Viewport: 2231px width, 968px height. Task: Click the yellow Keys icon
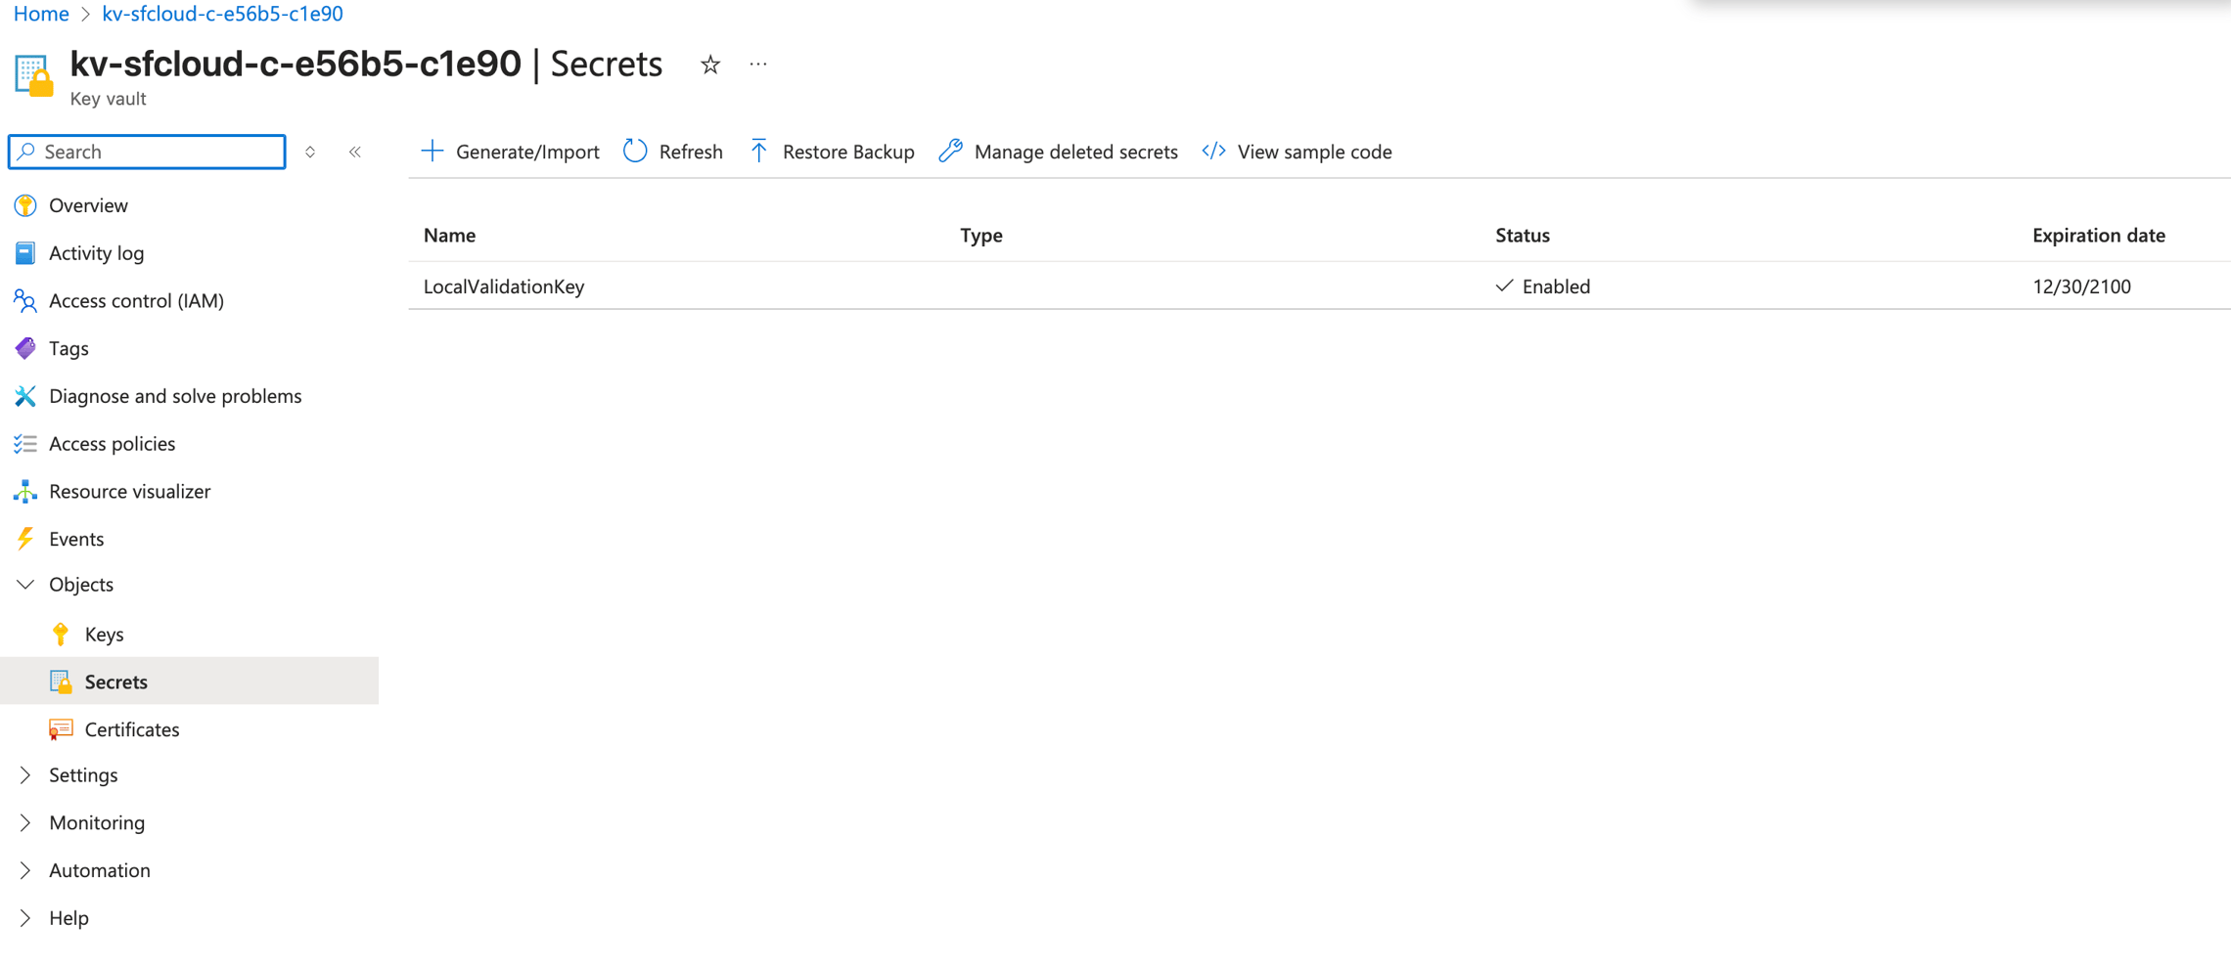(61, 635)
